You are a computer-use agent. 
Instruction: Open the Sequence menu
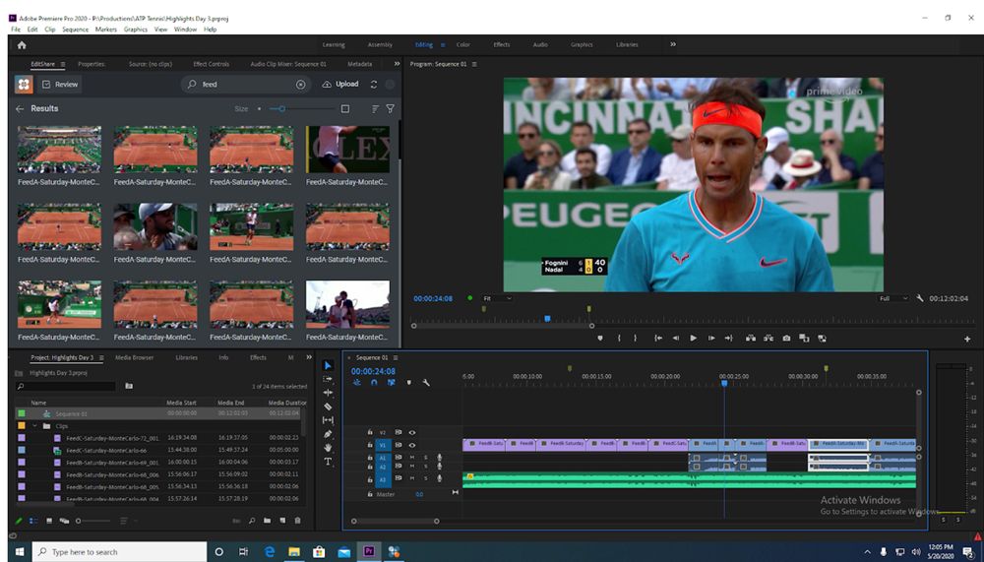pyautogui.click(x=75, y=30)
